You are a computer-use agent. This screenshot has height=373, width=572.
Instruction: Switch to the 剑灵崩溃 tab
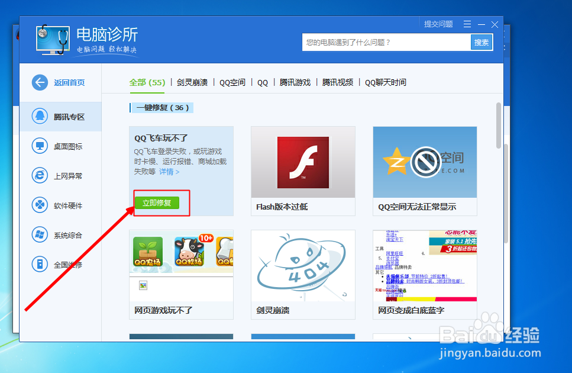[x=192, y=82]
